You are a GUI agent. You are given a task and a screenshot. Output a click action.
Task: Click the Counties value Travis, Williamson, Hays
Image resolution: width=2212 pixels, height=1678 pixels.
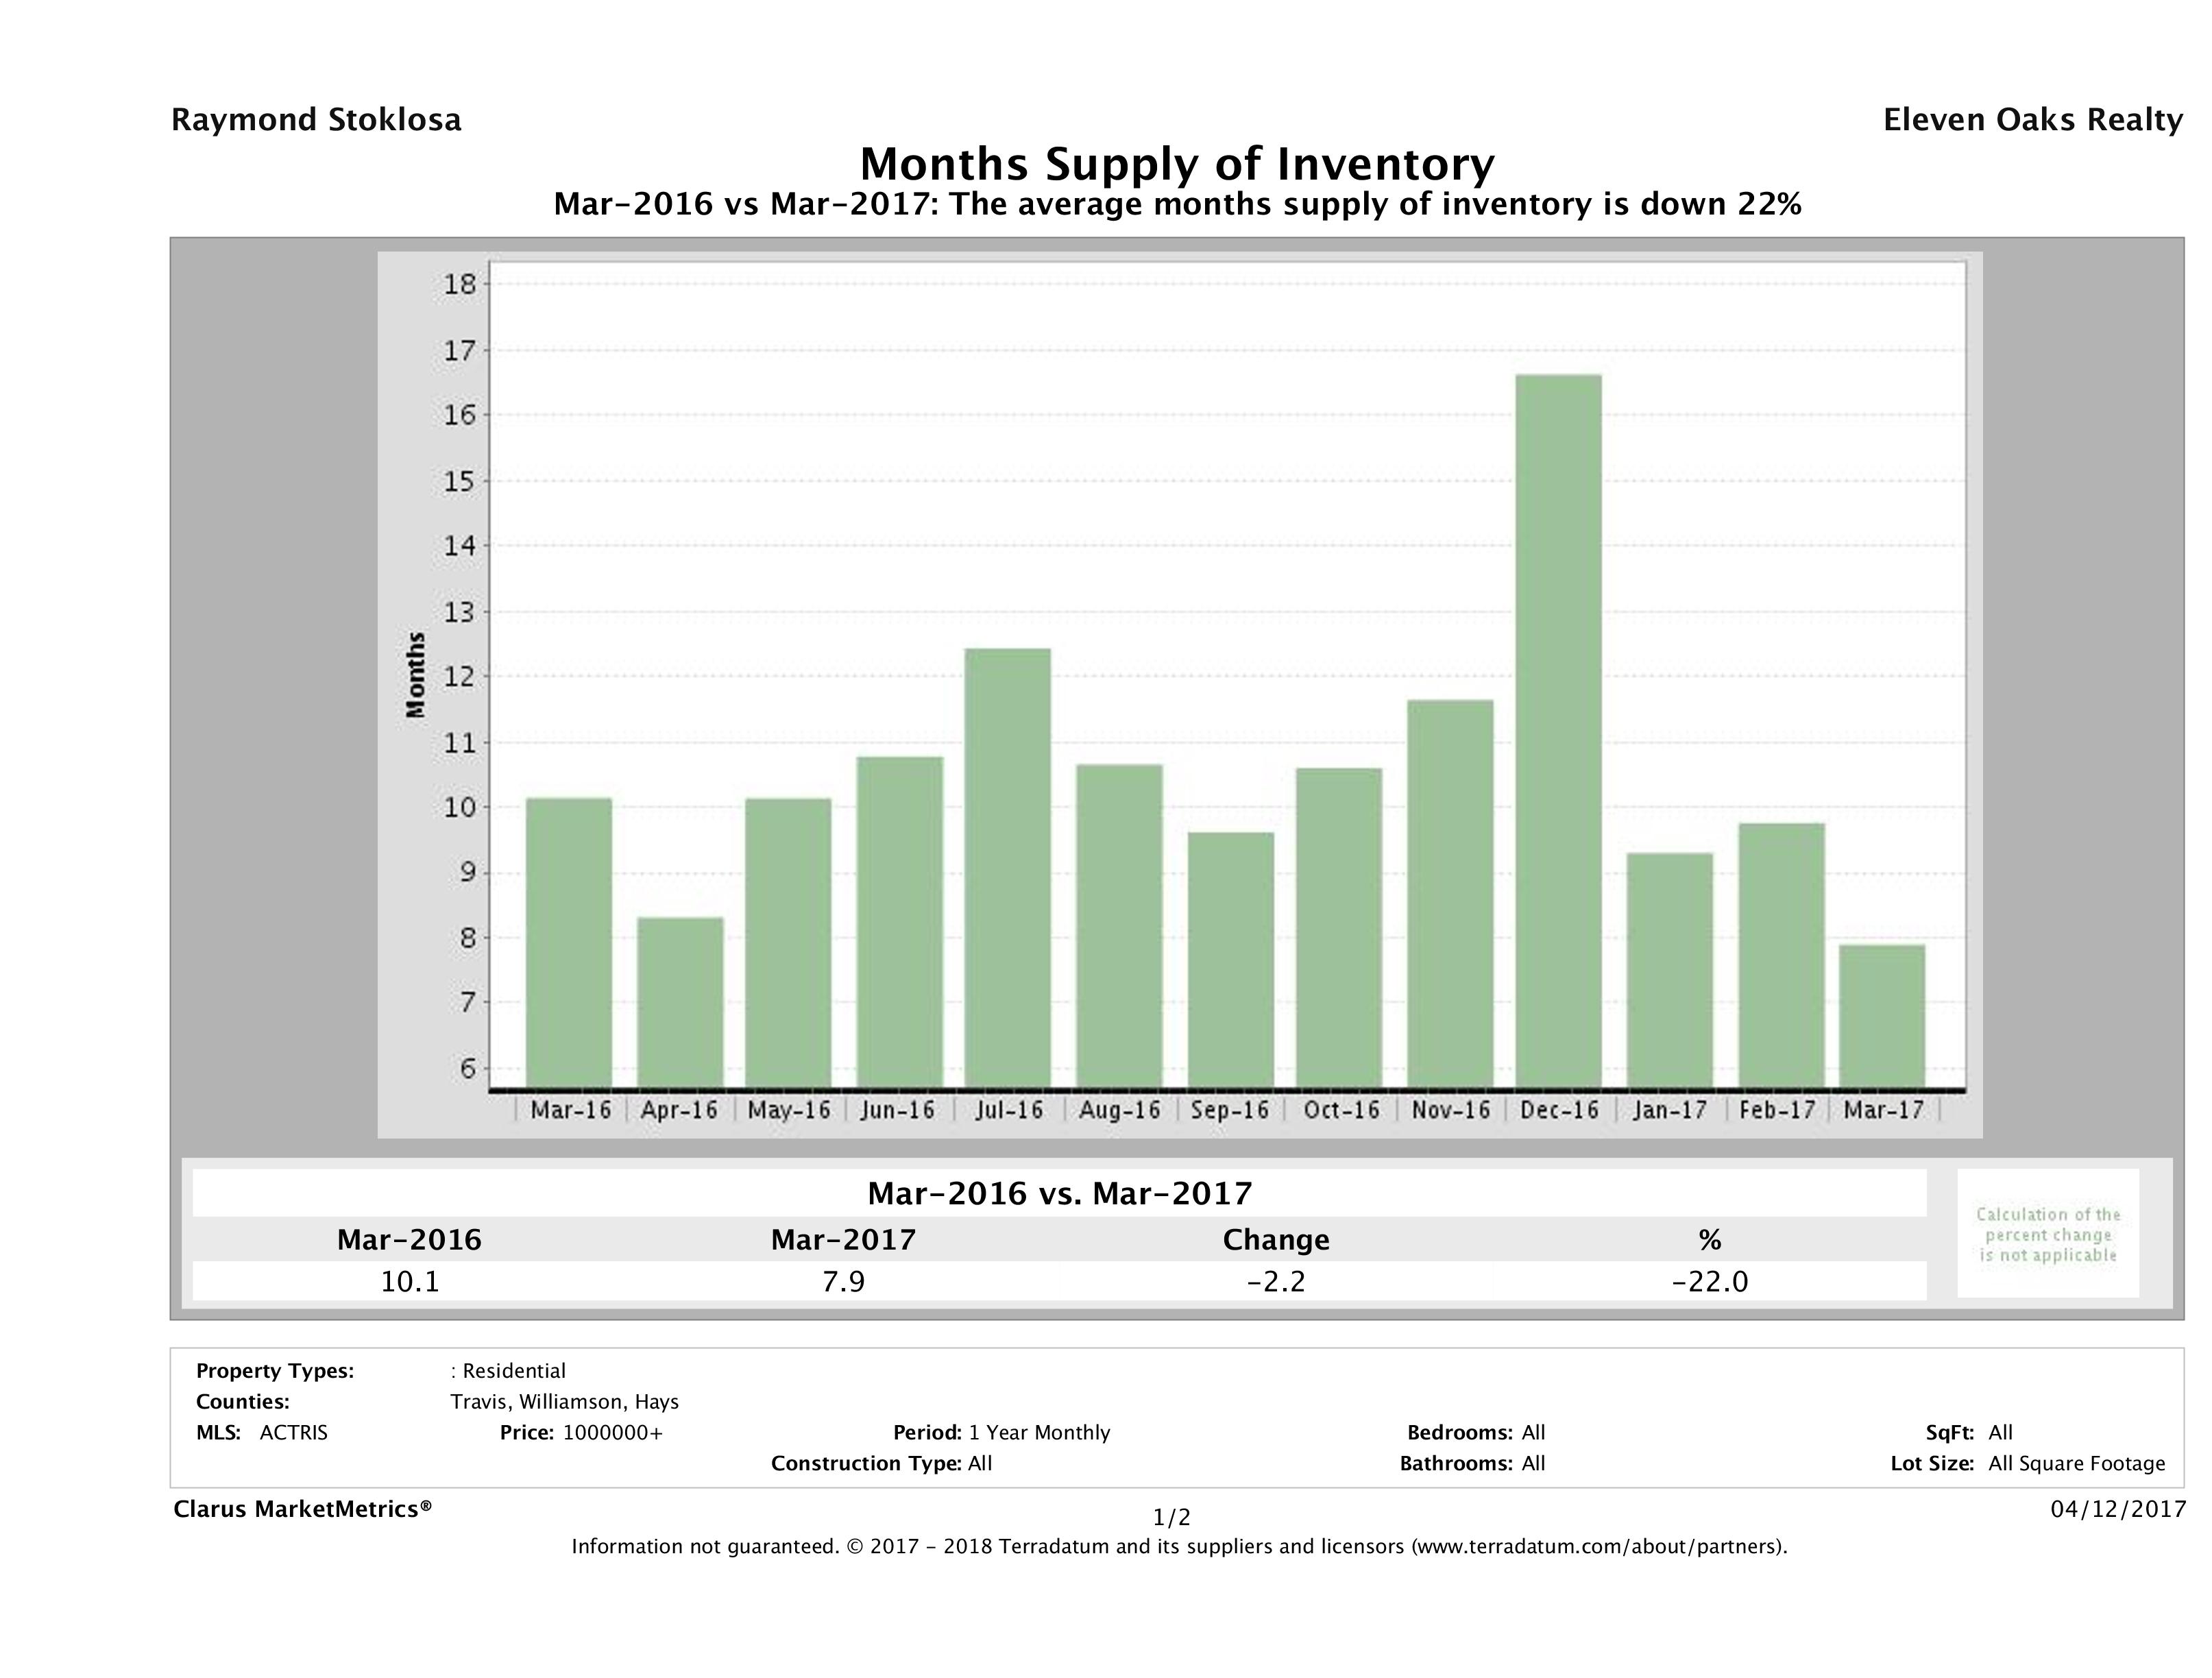coord(564,1401)
